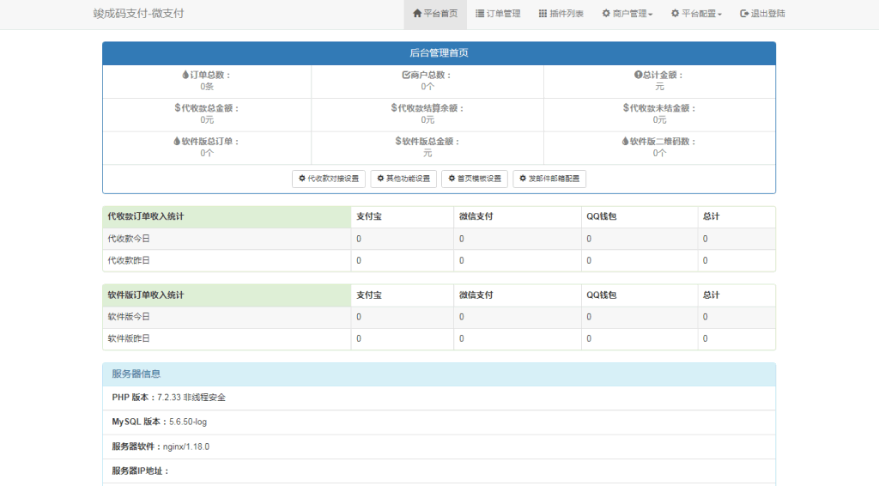Click the gear icon on 首页模板设置

(x=452, y=179)
